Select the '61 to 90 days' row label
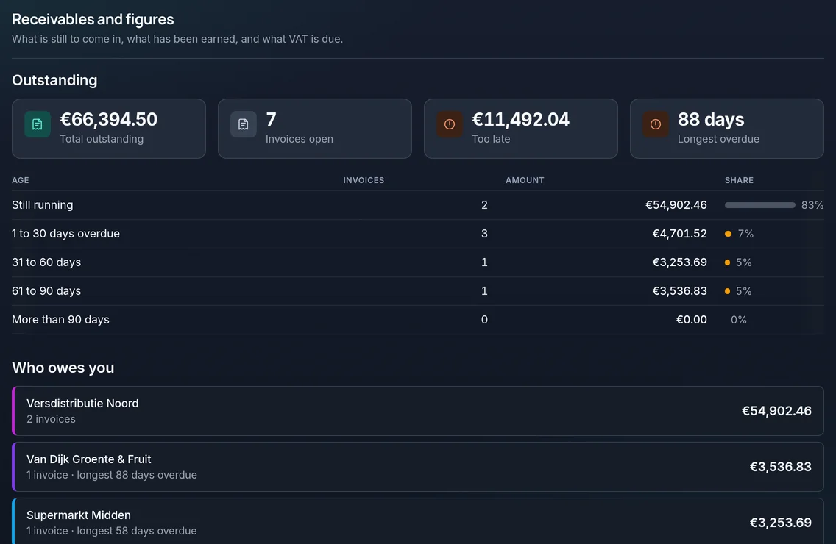The width and height of the screenshot is (836, 544). coord(46,291)
